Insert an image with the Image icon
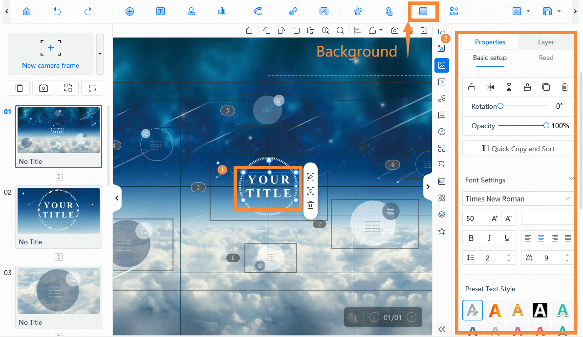Image resolution: width=583 pixels, height=337 pixels. (x=324, y=11)
